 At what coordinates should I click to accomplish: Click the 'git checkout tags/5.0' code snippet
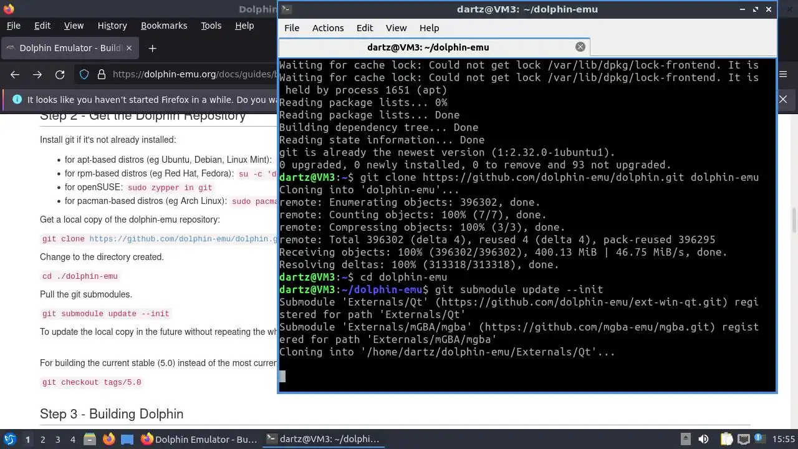click(92, 382)
